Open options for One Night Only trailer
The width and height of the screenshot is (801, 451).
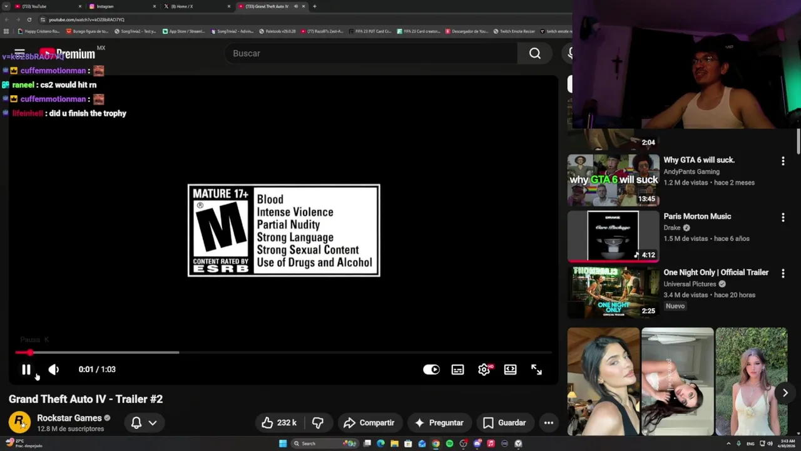pyautogui.click(x=783, y=272)
